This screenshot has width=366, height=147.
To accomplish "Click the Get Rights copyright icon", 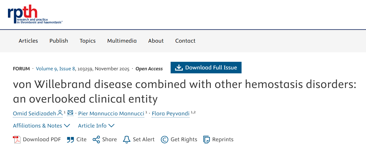I will 165,140.
